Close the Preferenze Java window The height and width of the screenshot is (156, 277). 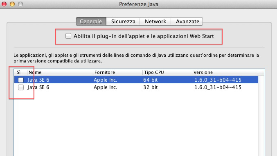pyautogui.click(x=4, y=4)
